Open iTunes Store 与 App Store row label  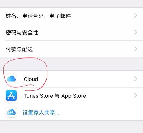pos(54,96)
